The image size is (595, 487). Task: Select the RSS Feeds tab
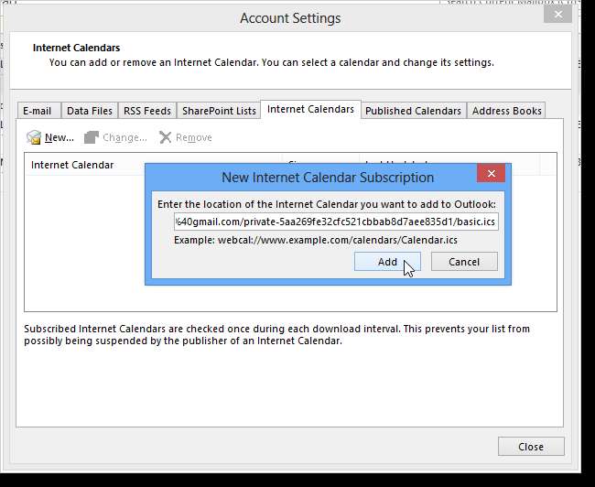146,111
